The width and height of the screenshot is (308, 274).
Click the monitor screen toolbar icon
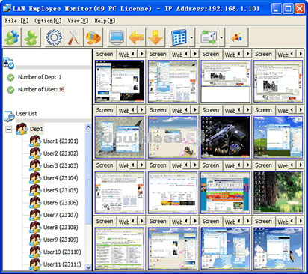pyautogui.click(x=117, y=37)
